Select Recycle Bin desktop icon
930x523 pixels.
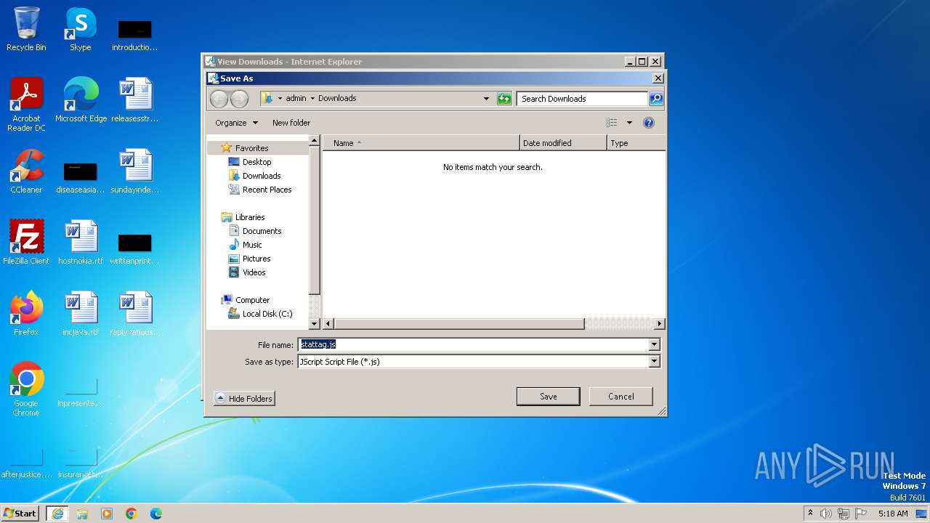click(26, 29)
